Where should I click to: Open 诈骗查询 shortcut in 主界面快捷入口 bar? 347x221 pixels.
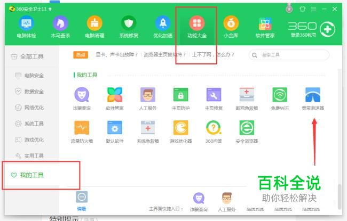[x=199, y=202]
